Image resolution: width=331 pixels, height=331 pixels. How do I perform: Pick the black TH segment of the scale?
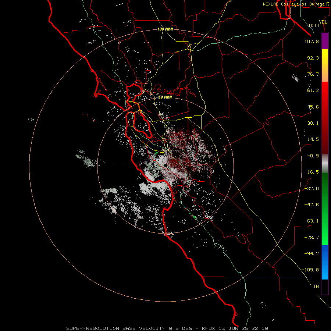click(x=325, y=287)
